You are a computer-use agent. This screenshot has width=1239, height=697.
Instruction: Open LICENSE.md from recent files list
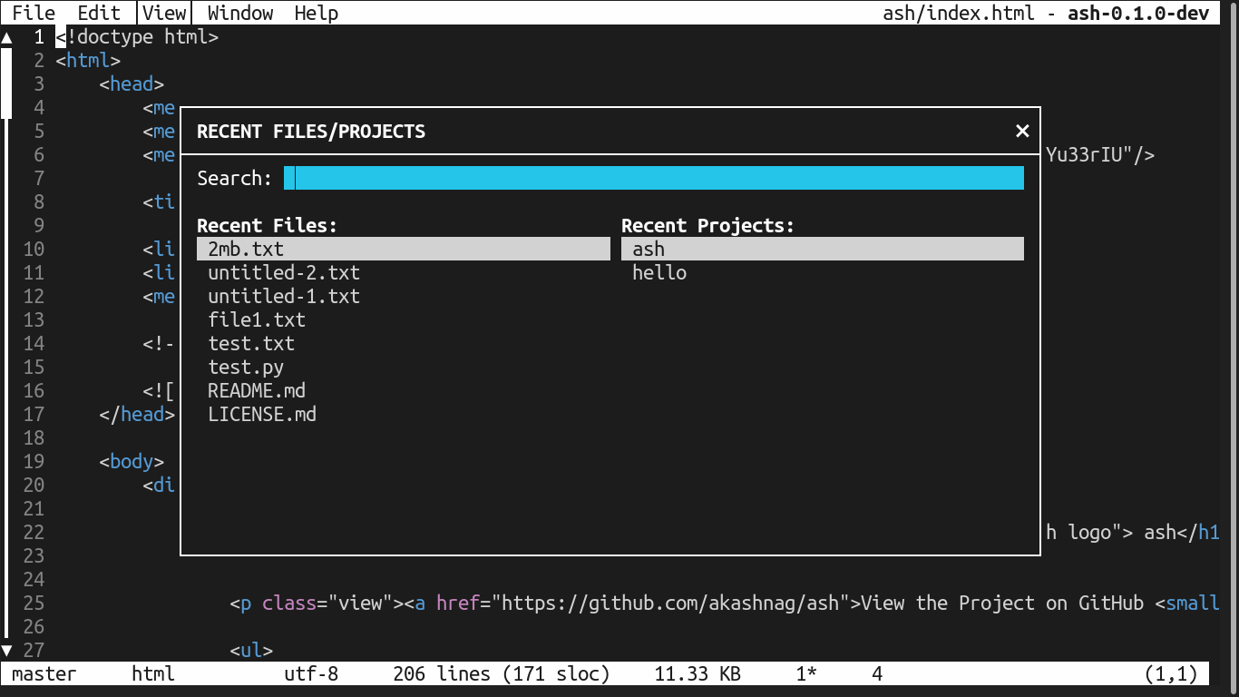click(262, 414)
